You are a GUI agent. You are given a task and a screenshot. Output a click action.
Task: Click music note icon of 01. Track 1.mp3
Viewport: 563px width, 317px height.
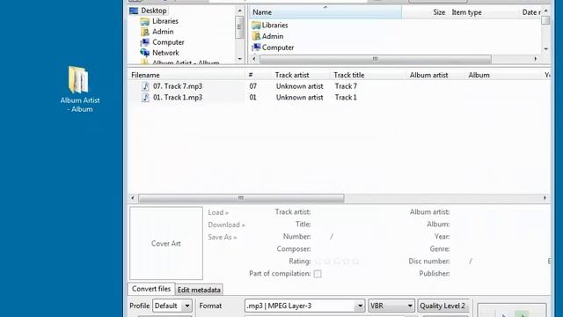(145, 98)
